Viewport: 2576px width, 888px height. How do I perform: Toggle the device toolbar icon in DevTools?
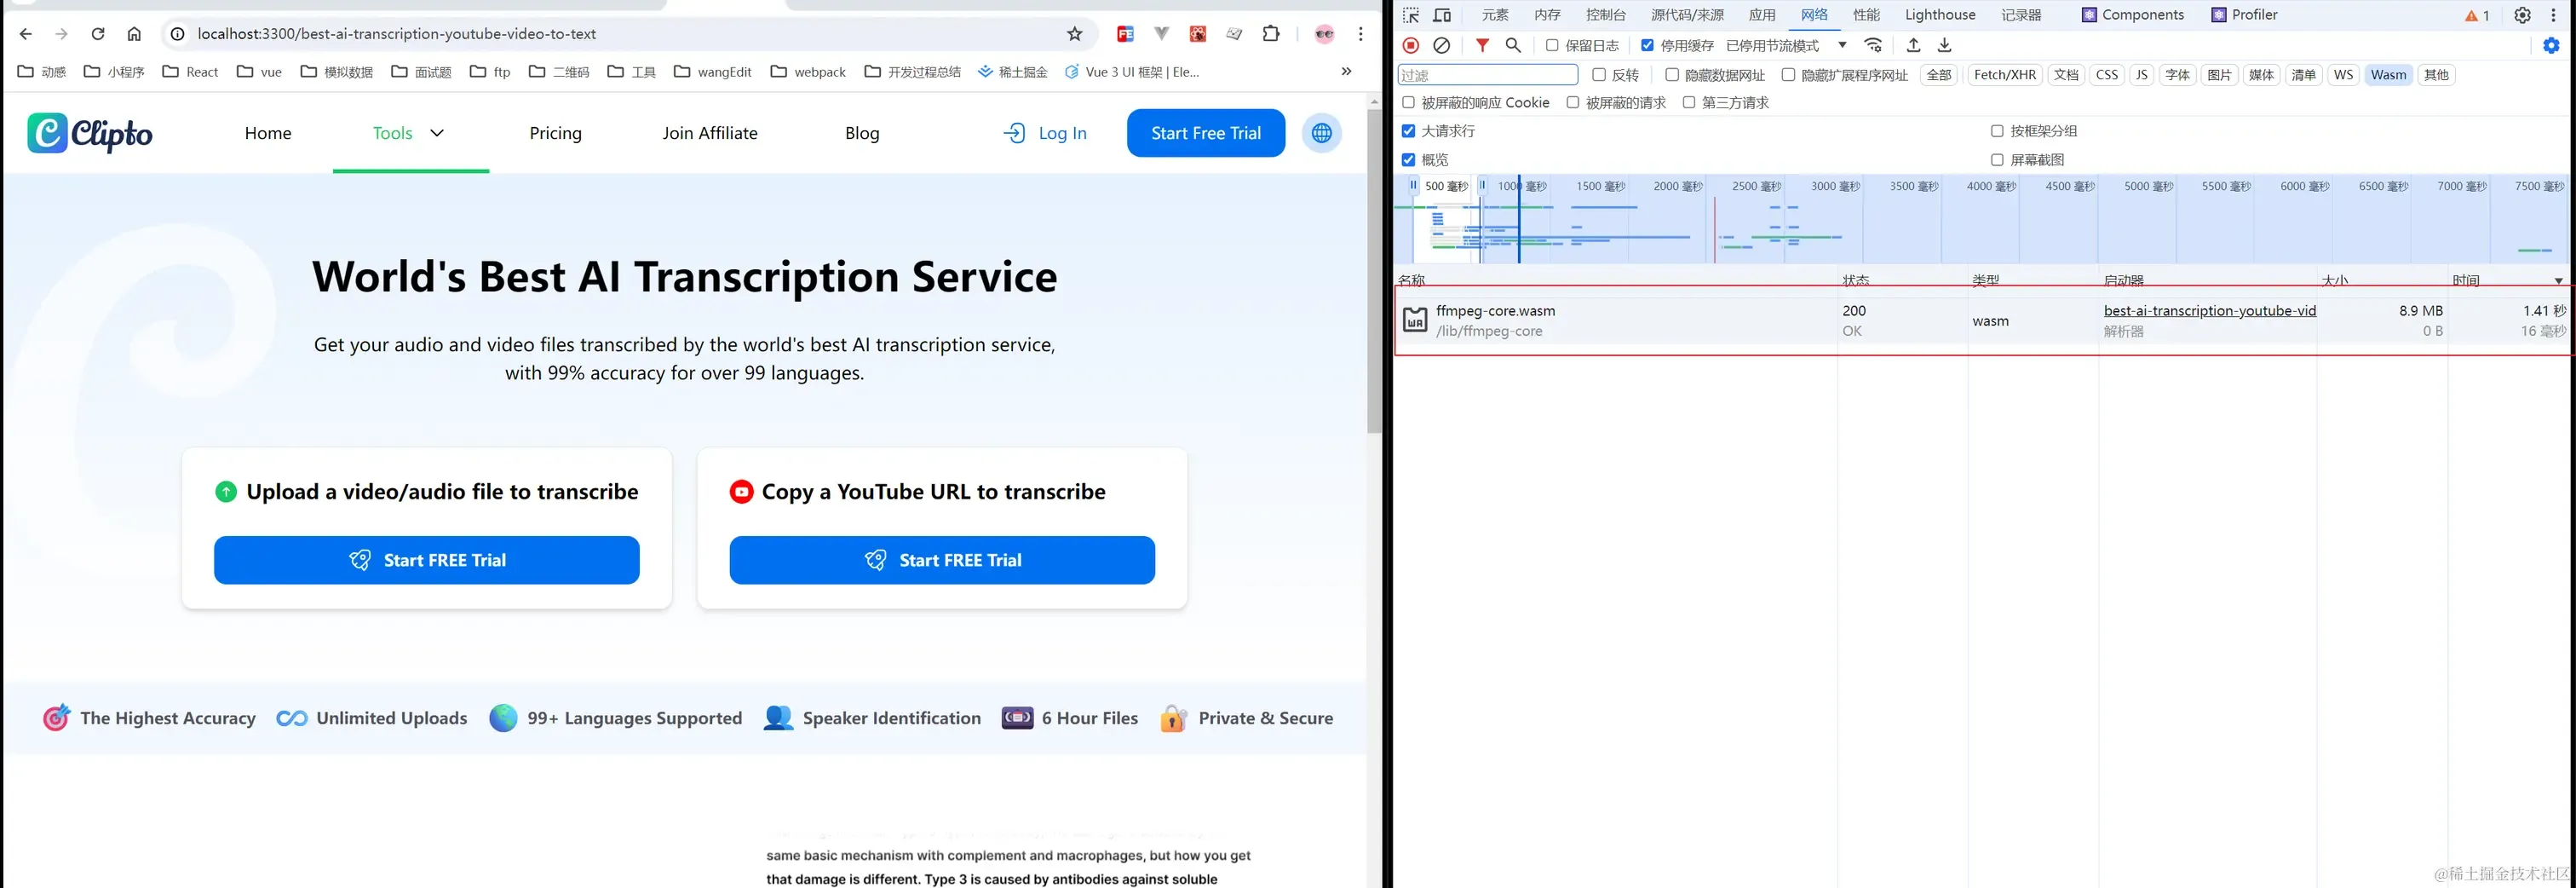pyautogui.click(x=1442, y=15)
